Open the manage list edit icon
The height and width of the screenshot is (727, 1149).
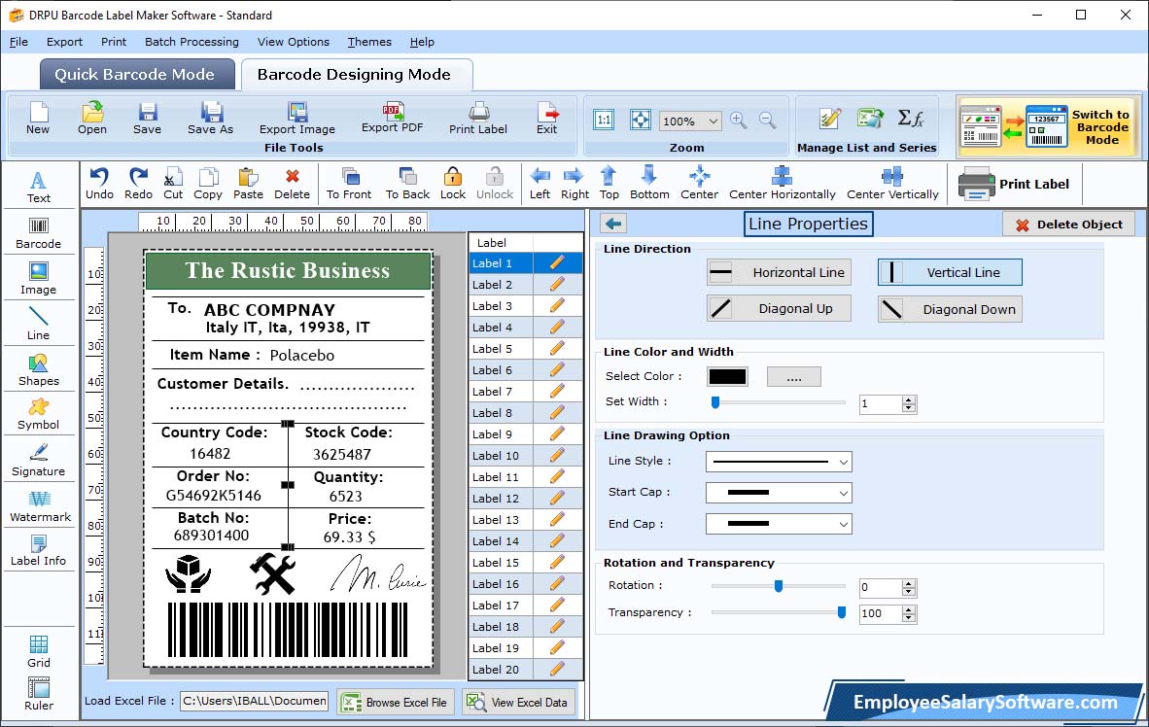click(x=830, y=118)
